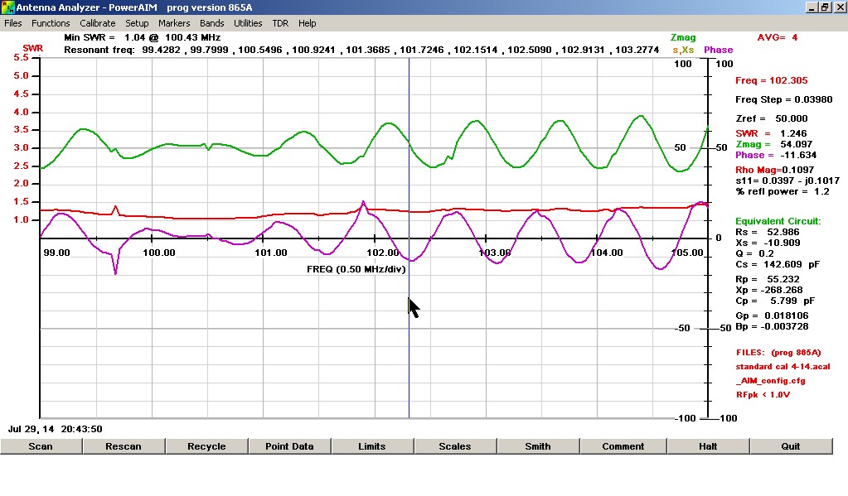Viewport: 848px width, 496px height.
Task: Show the Smith chart view
Action: pos(538,446)
